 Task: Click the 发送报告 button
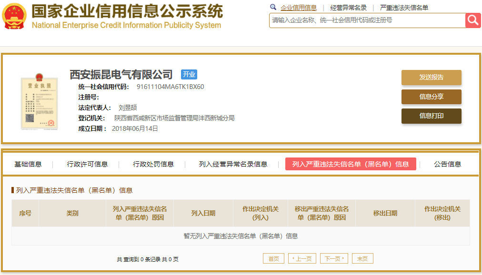pyautogui.click(x=432, y=78)
